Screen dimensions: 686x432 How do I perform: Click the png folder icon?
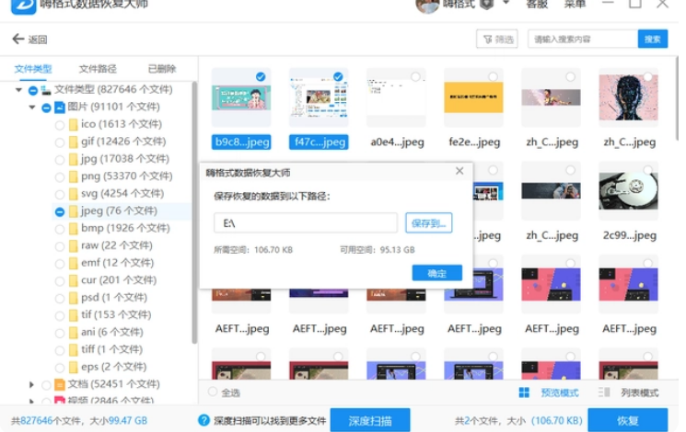pyautogui.click(x=74, y=176)
